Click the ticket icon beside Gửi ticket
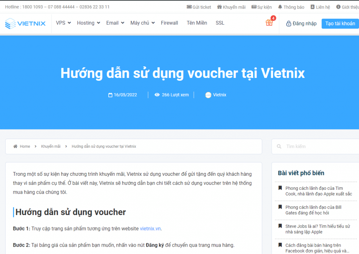Image resolution: width=359 pixels, height=254 pixels. point(189,7)
